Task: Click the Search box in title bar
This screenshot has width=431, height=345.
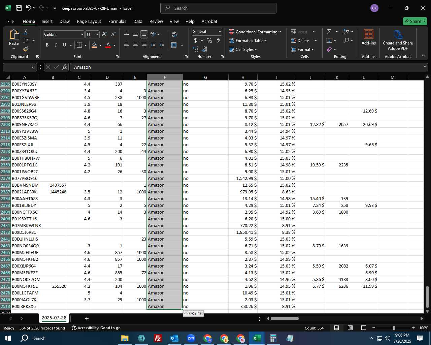Action: click(x=218, y=8)
